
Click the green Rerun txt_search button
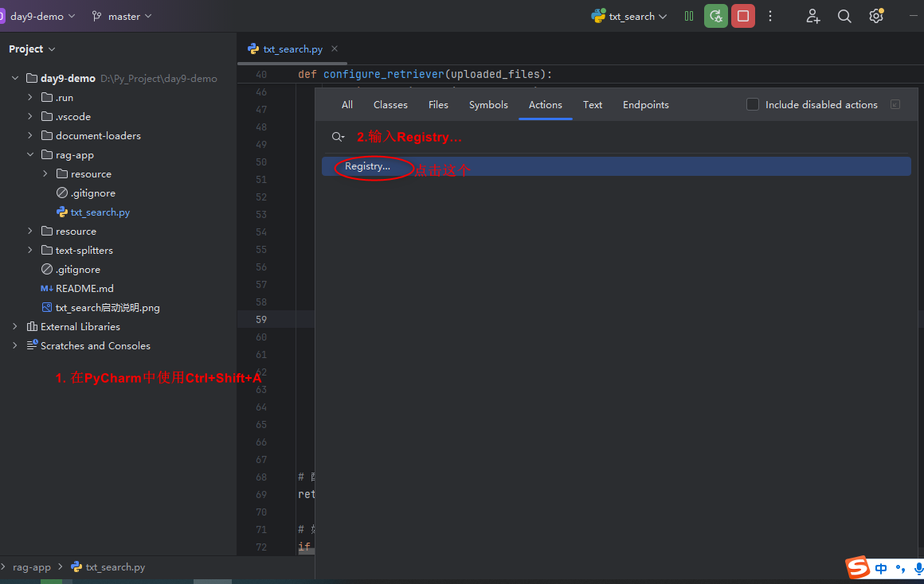[716, 17]
